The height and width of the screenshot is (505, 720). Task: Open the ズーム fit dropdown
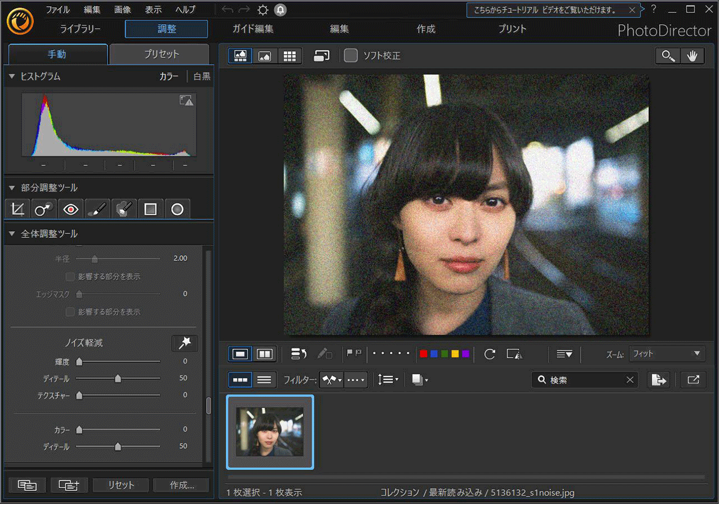(666, 353)
